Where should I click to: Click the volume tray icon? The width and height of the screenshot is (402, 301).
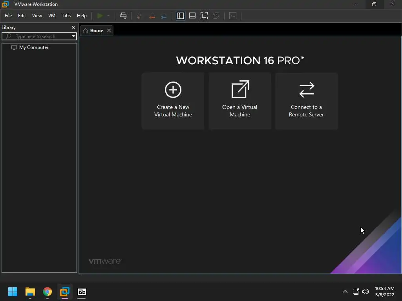tap(365, 292)
